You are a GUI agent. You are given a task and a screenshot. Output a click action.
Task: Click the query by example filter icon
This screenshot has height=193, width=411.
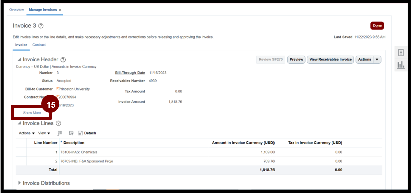point(71,133)
